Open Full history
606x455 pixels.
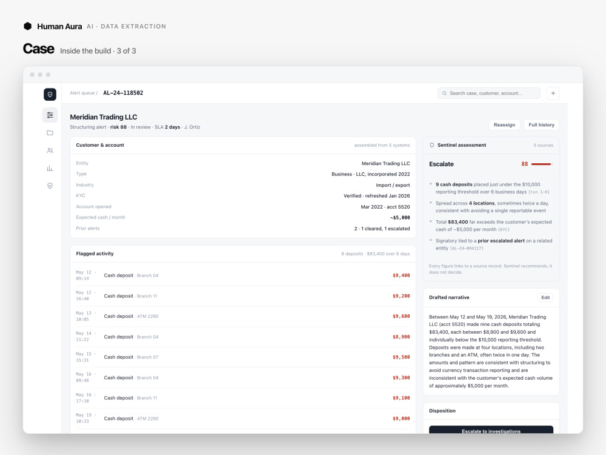541,125
